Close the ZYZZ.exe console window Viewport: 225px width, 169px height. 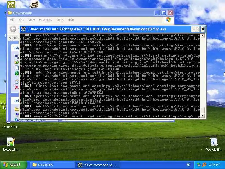tap(202, 29)
